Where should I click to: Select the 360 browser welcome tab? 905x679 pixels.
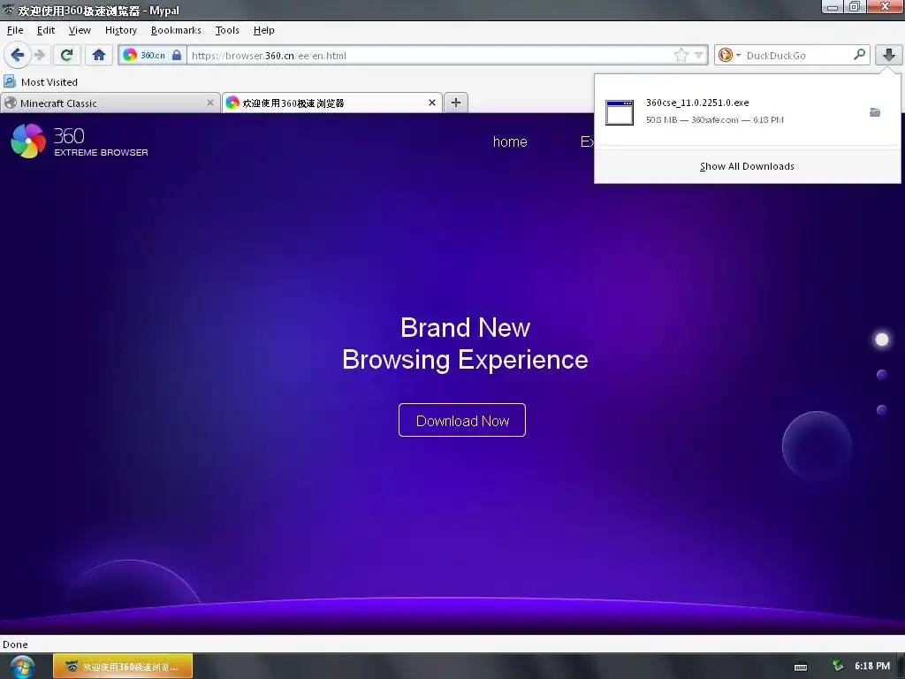point(332,103)
